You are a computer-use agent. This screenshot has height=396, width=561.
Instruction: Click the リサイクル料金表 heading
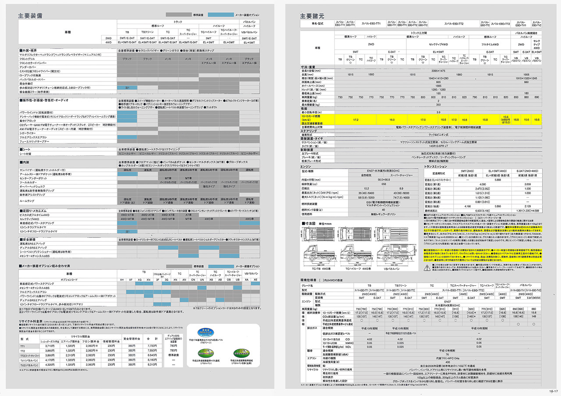tap(30, 322)
